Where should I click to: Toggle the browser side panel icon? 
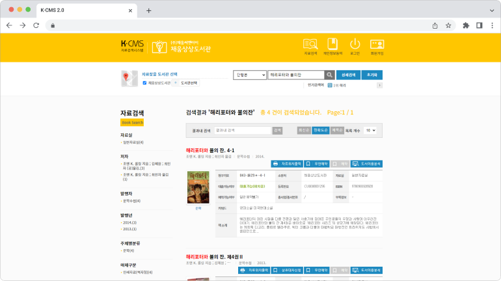pyautogui.click(x=480, y=25)
